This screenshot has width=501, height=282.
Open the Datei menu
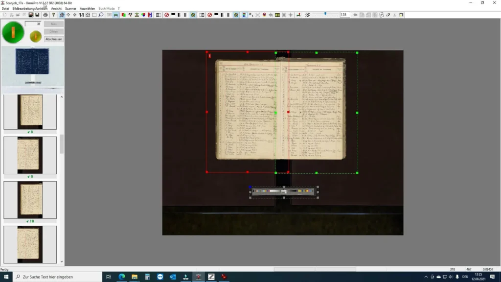(5, 8)
